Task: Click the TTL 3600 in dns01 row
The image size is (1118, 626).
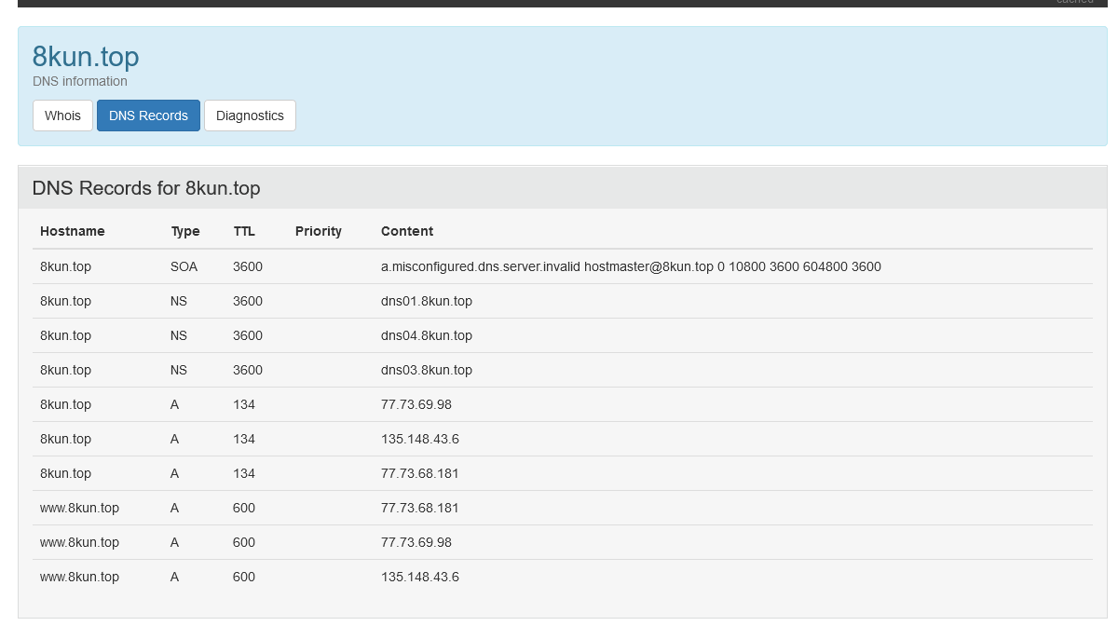Action: click(x=248, y=301)
